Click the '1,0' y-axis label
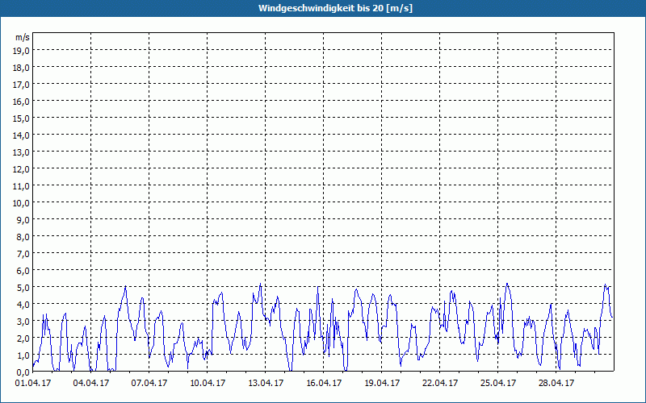646x403 pixels. tap(23, 355)
